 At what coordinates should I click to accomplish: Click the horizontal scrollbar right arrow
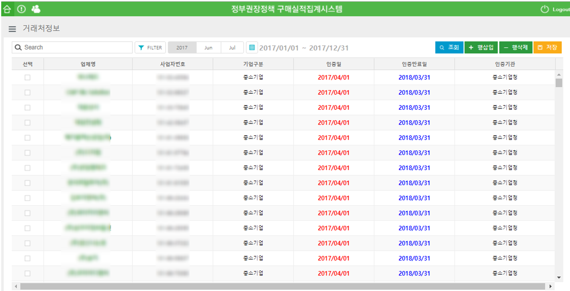pyautogui.click(x=550, y=286)
